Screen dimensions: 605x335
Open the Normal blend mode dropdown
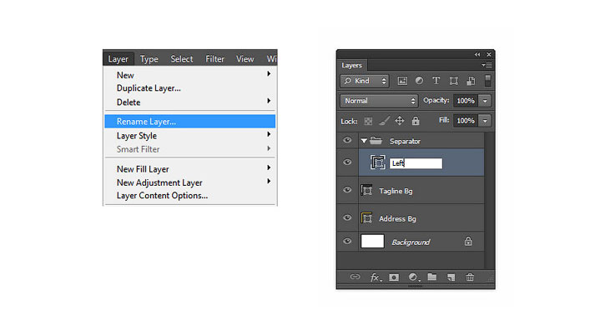[379, 101]
